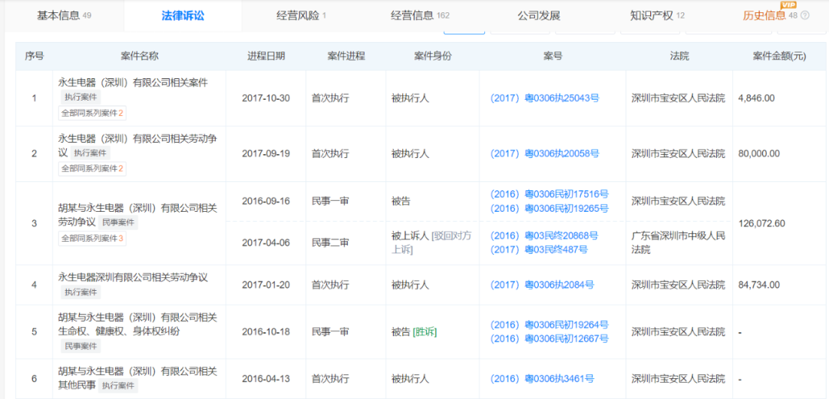This screenshot has width=829, height=399.
Task: Switch to the 经营风险 tab
Action: [301, 15]
